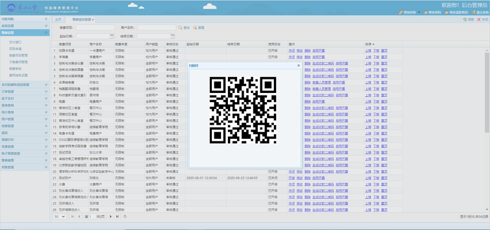Collapse the 功能导航 sidebar panel
Viewport: 490px width, 230px height.
coord(46,19)
